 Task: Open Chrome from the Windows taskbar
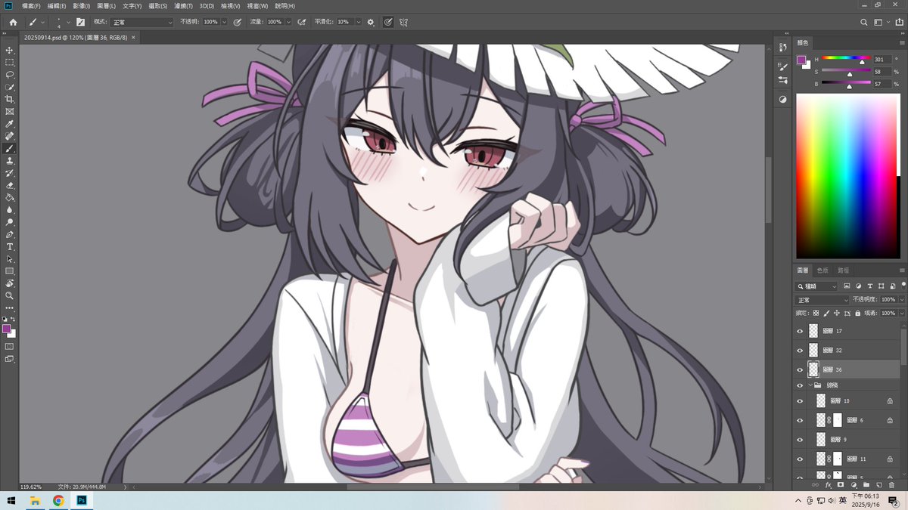coord(58,500)
